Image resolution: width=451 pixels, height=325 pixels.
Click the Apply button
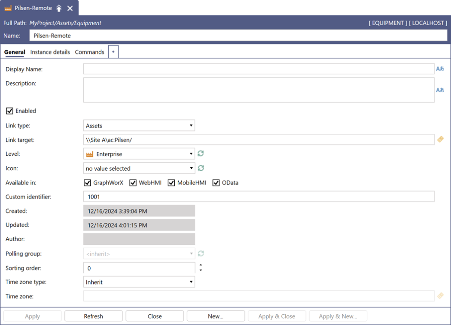point(33,316)
